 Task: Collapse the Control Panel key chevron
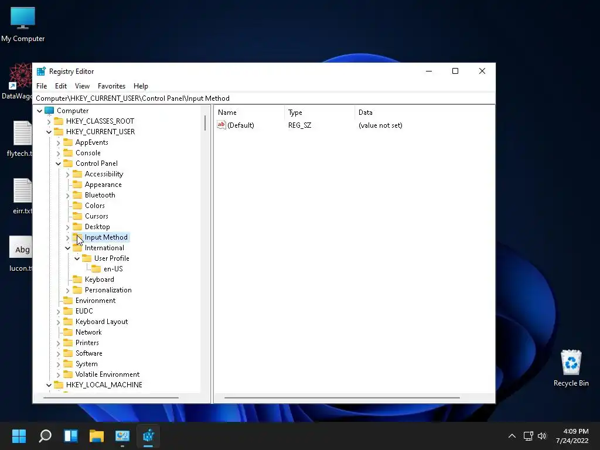click(x=58, y=164)
